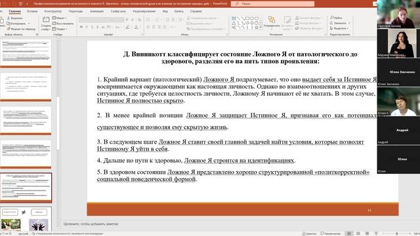
Task: Toggle center text alignment
Action: pyautogui.click(x=154, y=27)
